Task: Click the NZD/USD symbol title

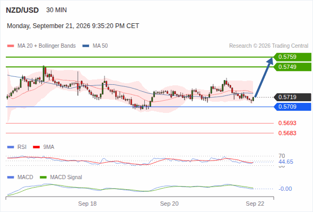Action: [22, 10]
